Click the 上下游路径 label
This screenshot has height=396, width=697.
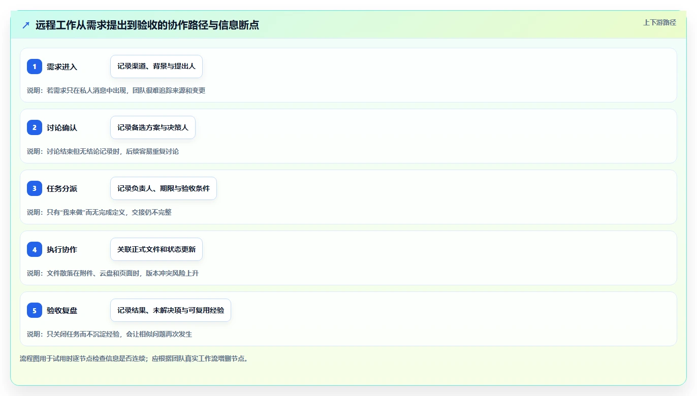tap(659, 22)
